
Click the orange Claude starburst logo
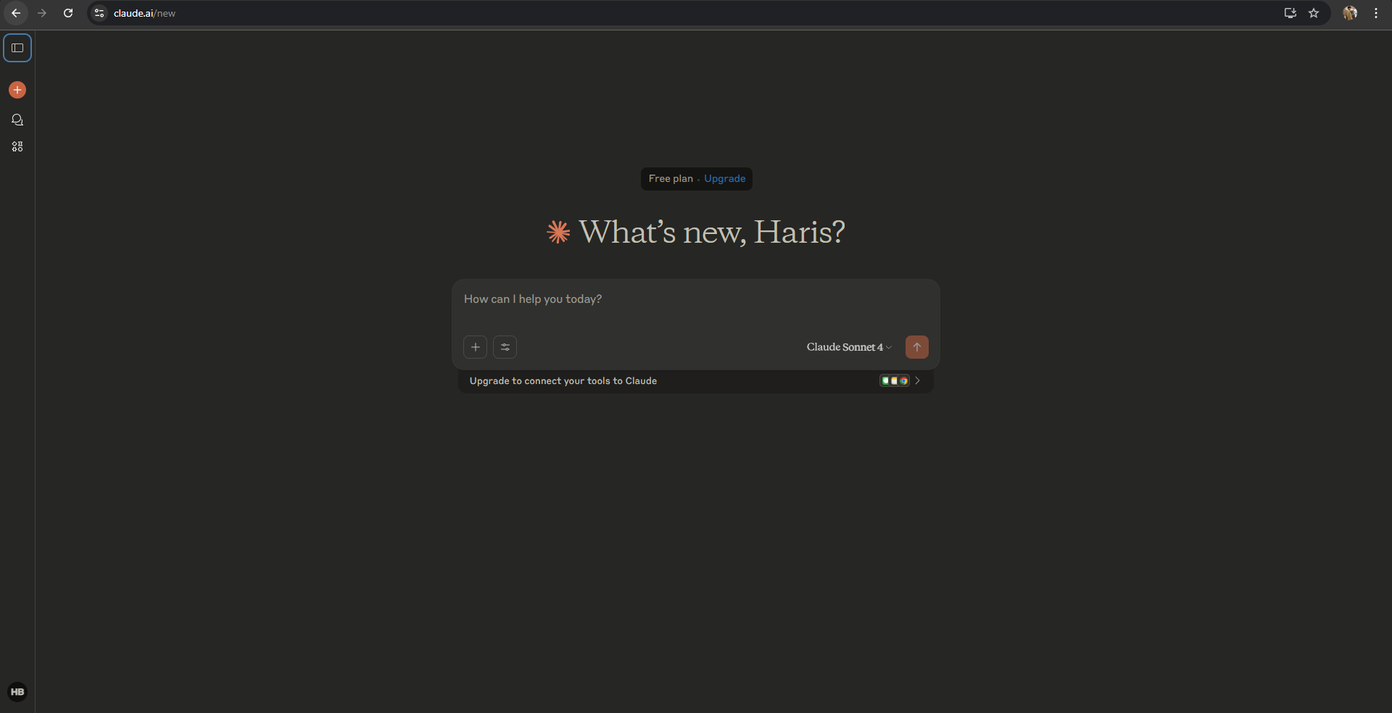click(x=558, y=232)
